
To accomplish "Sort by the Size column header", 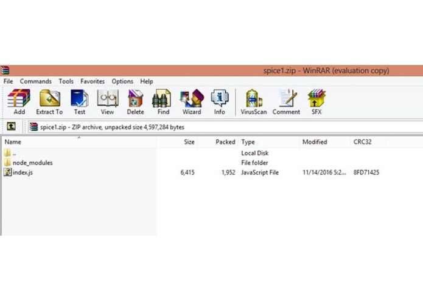I will 177,141.
